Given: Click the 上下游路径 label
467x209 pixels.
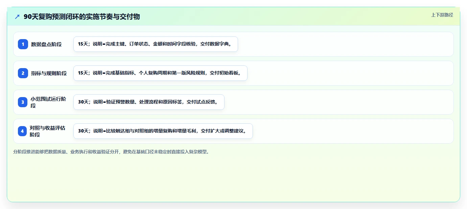Looking at the screenshot, I should coord(442,15).
